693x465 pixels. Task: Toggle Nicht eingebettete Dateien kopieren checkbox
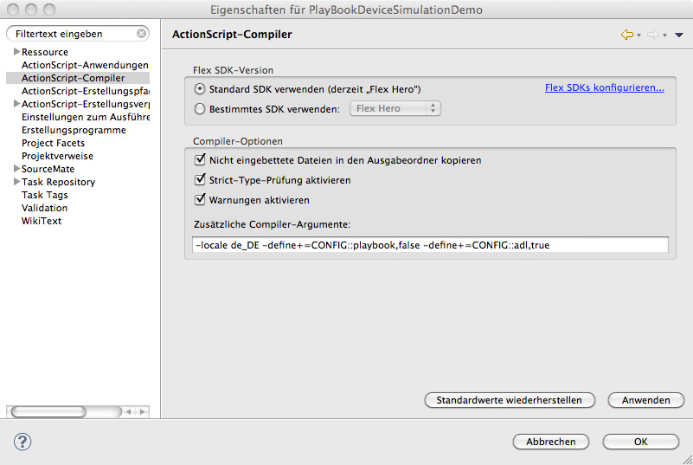[x=200, y=159]
